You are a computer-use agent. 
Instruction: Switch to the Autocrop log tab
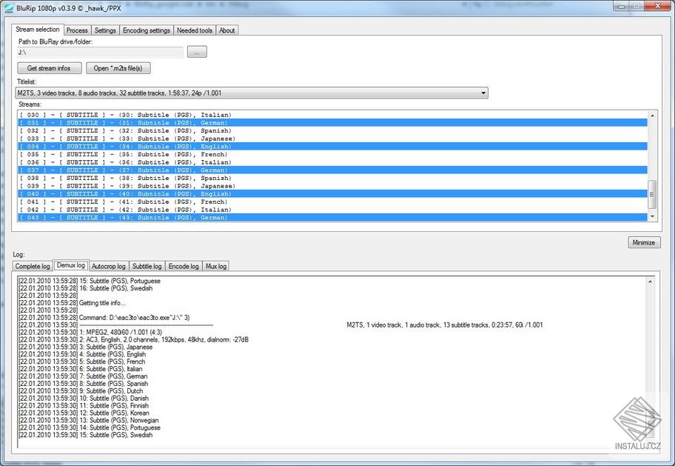tap(109, 267)
